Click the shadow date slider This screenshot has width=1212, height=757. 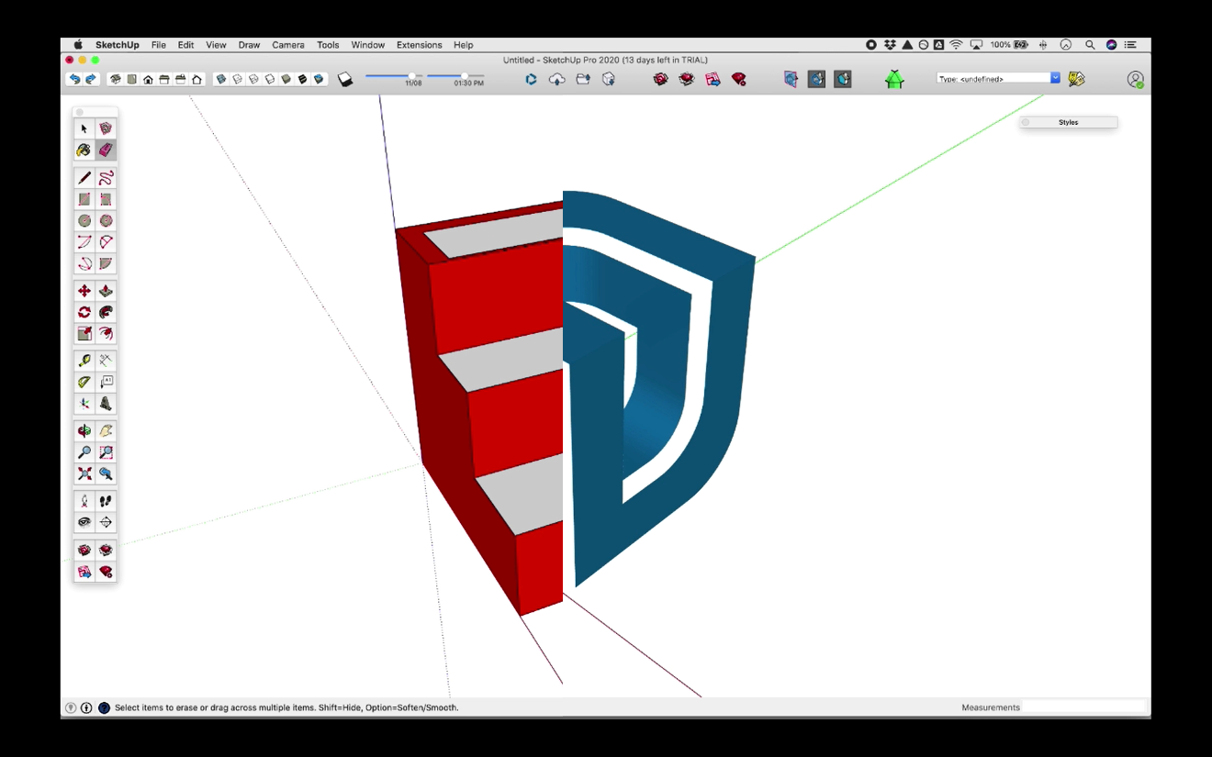coord(395,76)
